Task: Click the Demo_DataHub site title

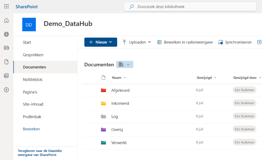Action: pyautogui.click(x=68, y=24)
